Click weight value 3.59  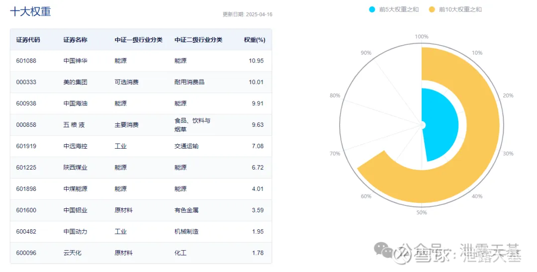pyautogui.click(x=258, y=210)
